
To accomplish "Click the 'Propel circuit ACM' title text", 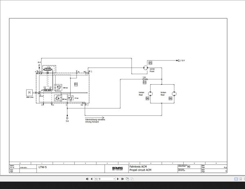I will (140, 170).
